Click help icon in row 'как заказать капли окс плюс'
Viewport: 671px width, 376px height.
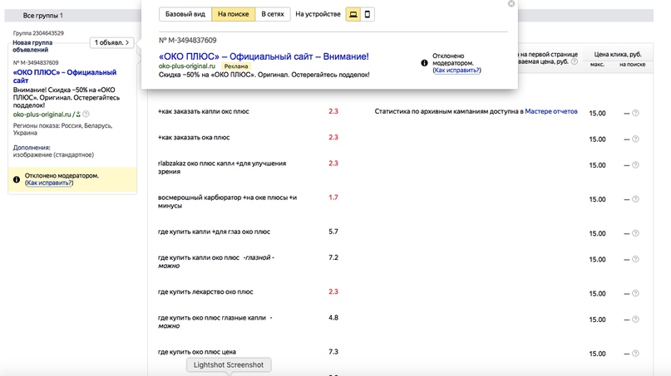pyautogui.click(x=635, y=113)
